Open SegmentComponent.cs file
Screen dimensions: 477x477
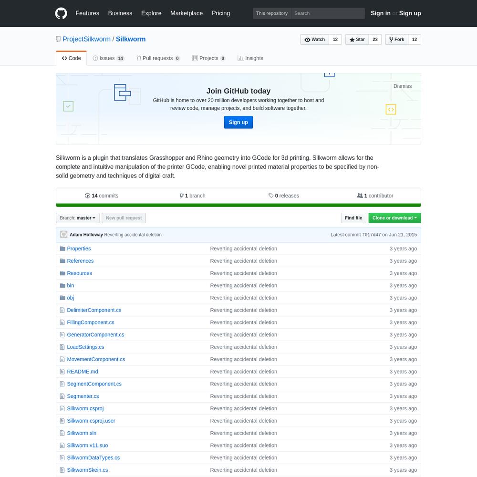click(94, 384)
